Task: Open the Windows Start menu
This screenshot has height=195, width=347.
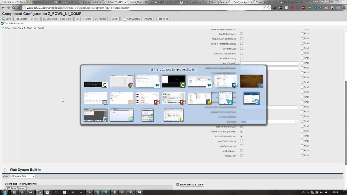Action: point(5,192)
